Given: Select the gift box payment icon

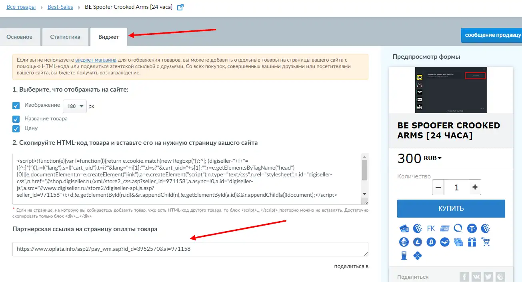Looking at the screenshot, I should tap(472, 242).
